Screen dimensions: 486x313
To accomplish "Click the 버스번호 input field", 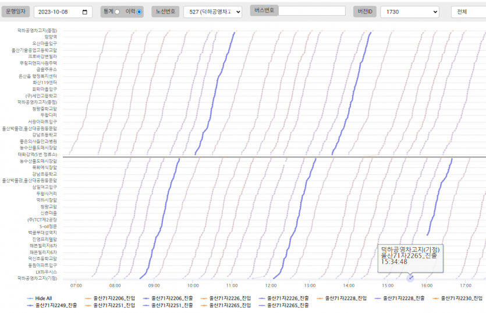I will 312,11.
